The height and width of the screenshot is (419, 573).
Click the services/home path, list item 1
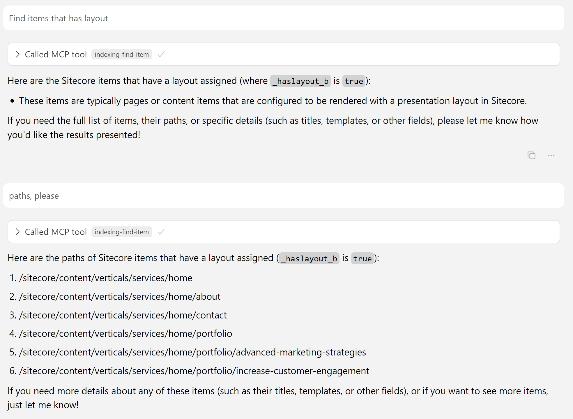105,278
